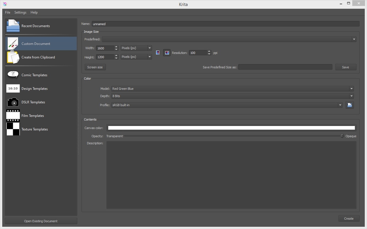This screenshot has height=229, width=367.
Task: Click the Create button
Action: [349, 218]
